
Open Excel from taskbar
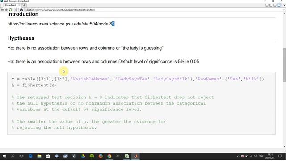click(x=127, y=156)
